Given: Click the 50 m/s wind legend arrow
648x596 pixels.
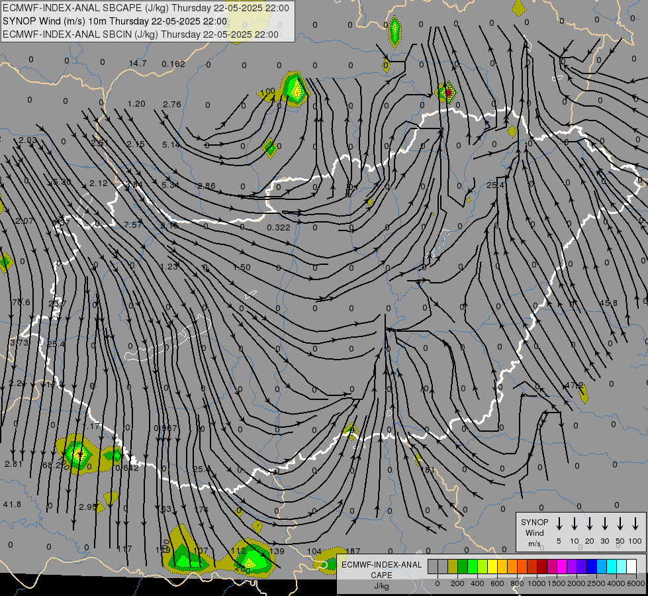Looking at the screenshot, I should [620, 524].
